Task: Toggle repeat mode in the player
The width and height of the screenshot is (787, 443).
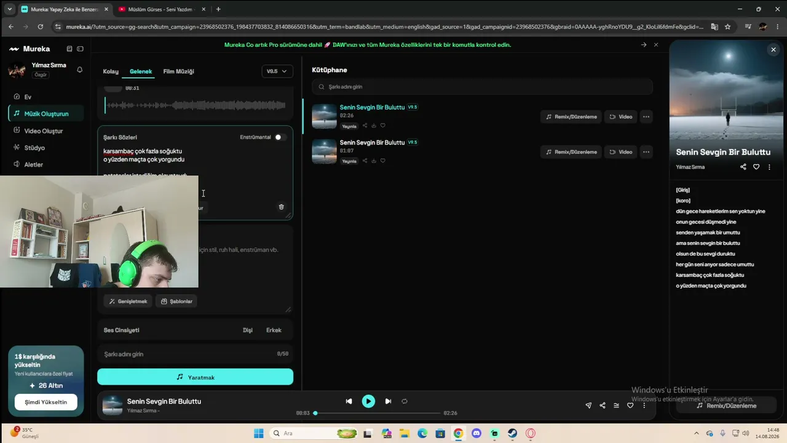Action: click(405, 401)
